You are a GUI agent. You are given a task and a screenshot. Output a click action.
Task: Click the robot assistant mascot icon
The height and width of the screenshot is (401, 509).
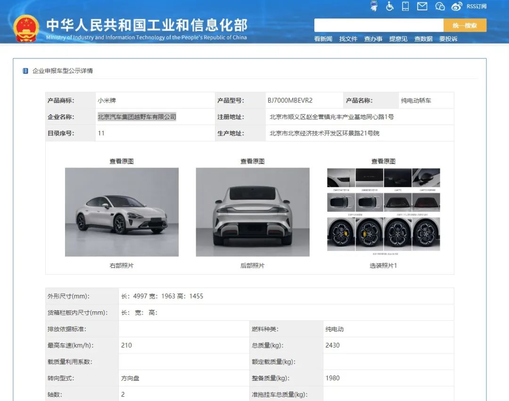374,6
